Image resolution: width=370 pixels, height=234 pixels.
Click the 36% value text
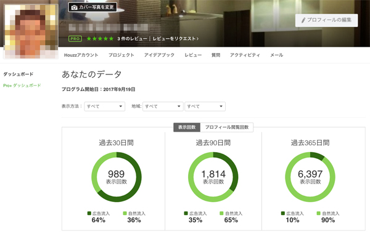tap(134, 220)
